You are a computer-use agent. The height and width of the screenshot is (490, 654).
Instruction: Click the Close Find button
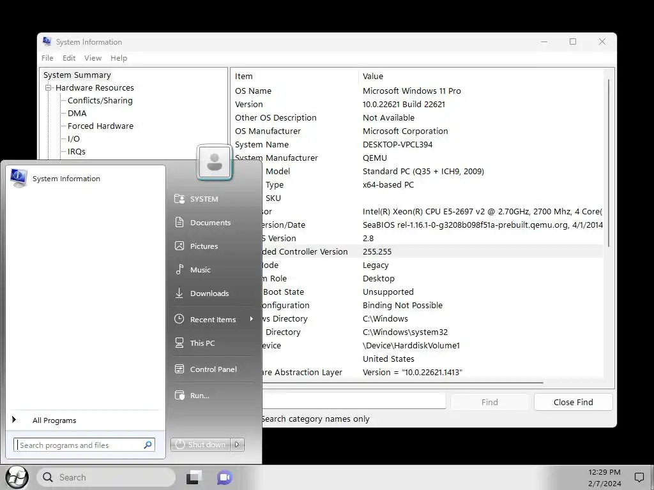573,402
